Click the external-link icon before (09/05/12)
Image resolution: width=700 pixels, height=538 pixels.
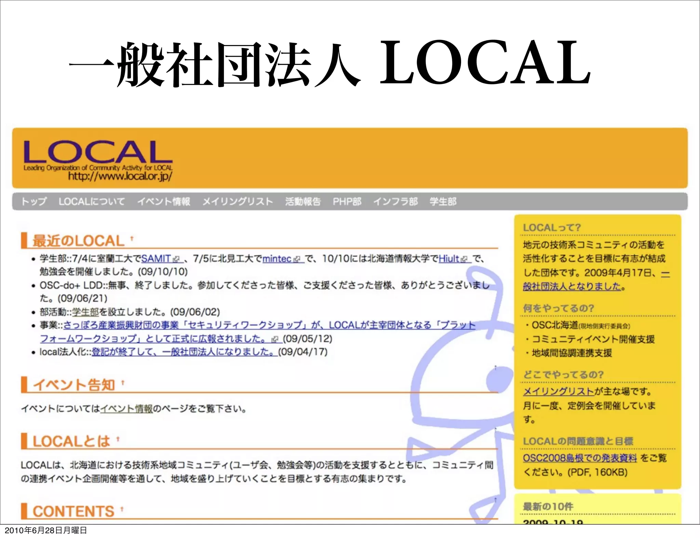(275, 339)
